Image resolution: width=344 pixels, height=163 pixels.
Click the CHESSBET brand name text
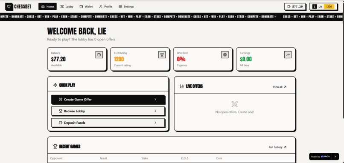[23, 6]
